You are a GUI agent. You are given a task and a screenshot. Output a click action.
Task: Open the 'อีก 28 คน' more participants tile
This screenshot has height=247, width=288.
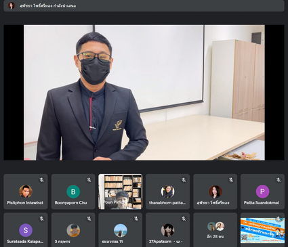tap(215, 230)
